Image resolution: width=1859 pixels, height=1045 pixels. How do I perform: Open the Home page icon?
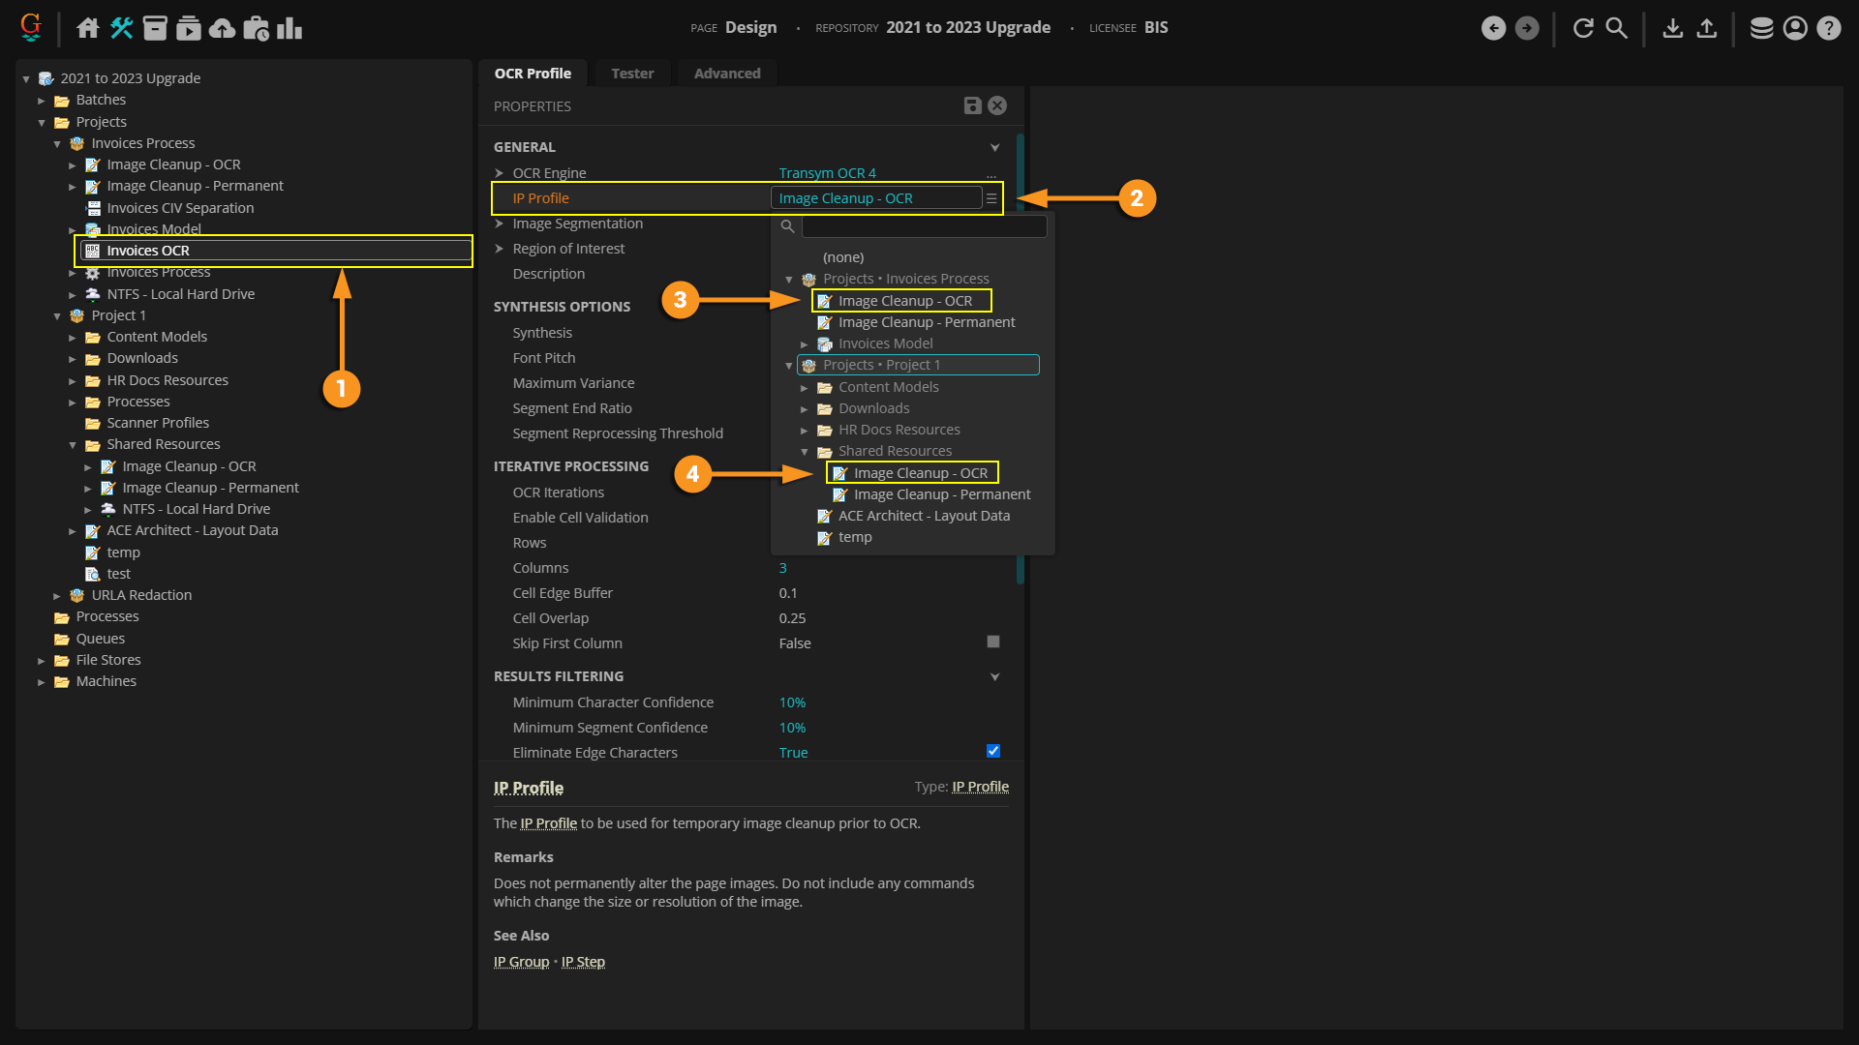(88, 28)
